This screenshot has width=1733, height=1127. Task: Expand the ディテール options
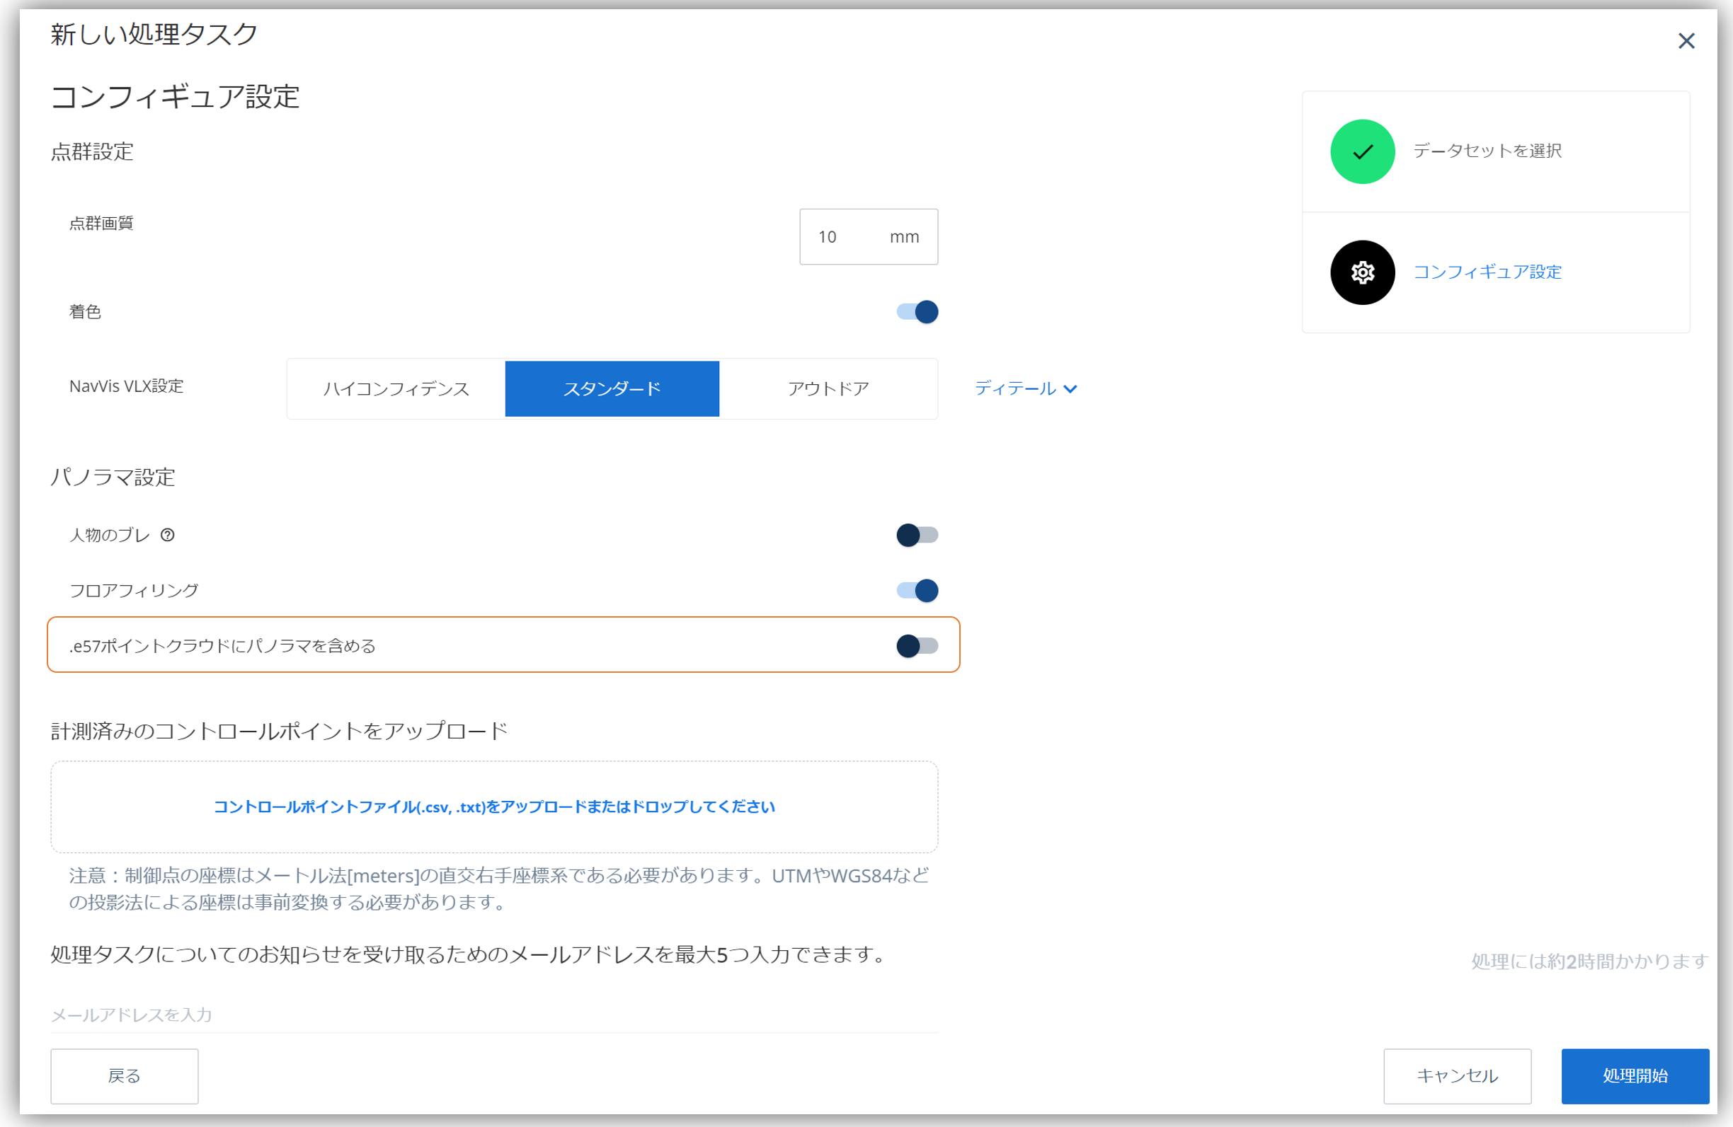pos(1026,388)
